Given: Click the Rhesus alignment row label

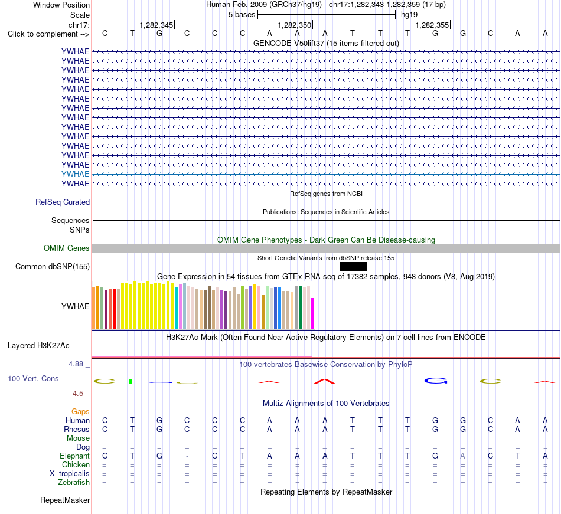Looking at the screenshot, I should point(77,429).
